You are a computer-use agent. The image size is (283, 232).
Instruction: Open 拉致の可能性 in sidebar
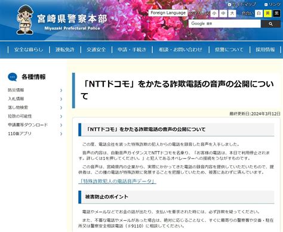(20, 116)
